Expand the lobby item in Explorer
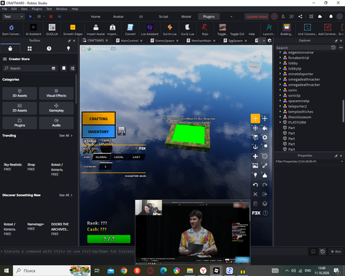 tap(280, 63)
